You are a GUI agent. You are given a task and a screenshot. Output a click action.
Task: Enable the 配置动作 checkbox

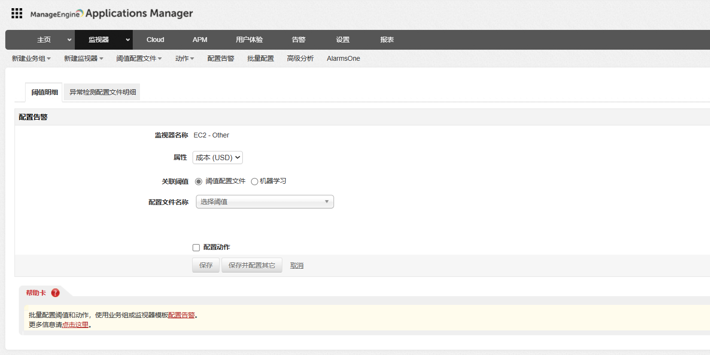pyautogui.click(x=196, y=247)
